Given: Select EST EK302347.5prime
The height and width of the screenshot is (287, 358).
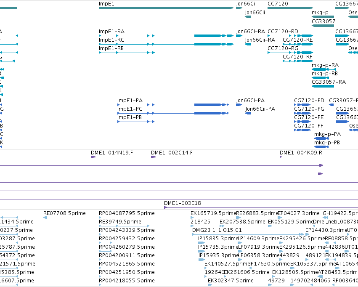Looking at the screenshot, I should pos(210,285).
